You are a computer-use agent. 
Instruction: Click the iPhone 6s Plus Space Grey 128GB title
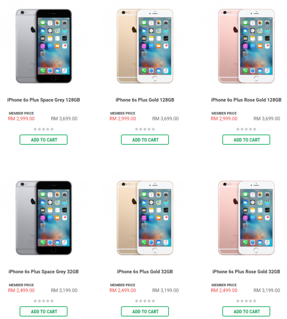tap(44, 100)
